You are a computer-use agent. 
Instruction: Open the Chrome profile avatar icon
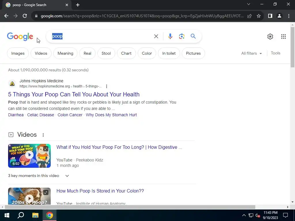[x=279, y=16]
